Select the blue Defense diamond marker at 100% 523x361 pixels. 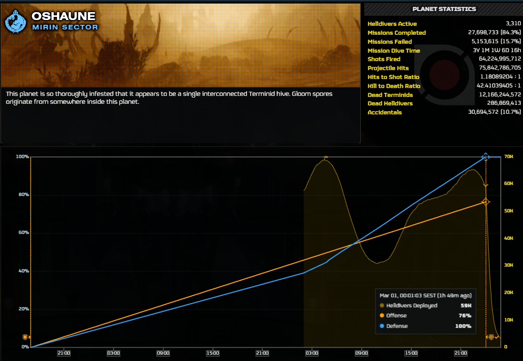coord(486,157)
